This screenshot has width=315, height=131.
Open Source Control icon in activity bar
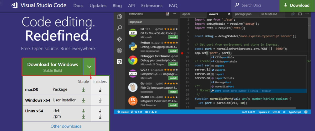(120, 39)
